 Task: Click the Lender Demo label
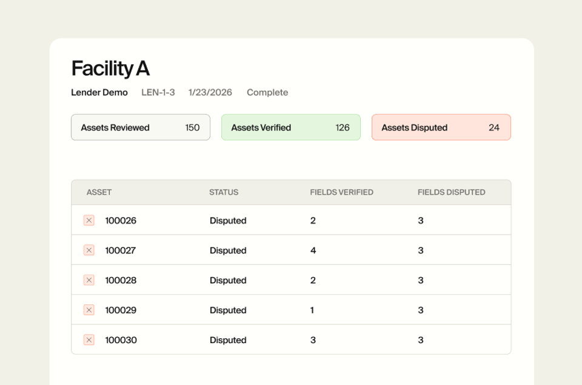(x=99, y=92)
